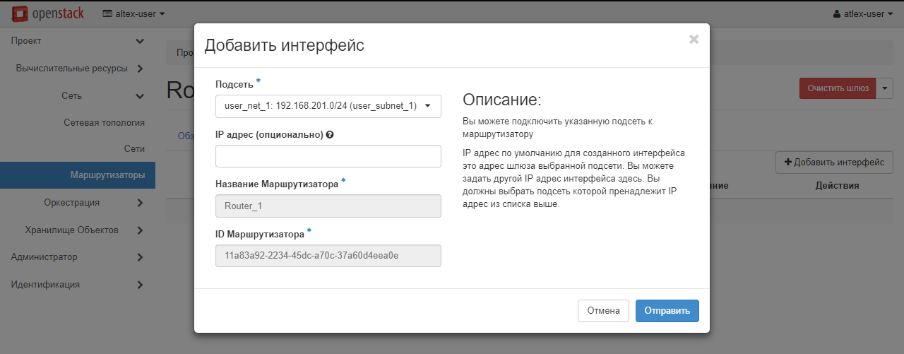Click the IP адрес input field
Image resolution: width=904 pixels, height=354 pixels.
point(328,156)
